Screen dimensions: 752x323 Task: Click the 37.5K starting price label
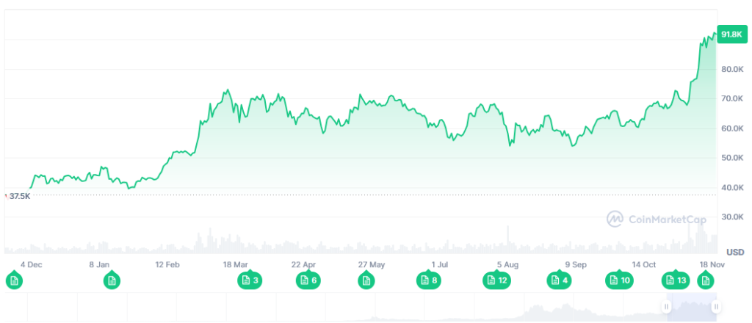(19, 196)
